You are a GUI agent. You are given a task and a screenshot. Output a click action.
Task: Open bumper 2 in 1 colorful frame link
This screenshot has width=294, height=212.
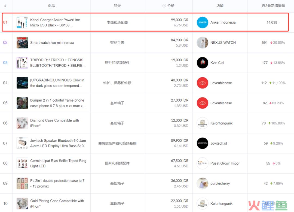click(x=58, y=103)
